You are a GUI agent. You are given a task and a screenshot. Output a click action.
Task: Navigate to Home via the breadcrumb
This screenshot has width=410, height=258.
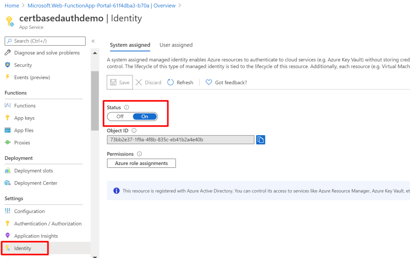click(x=12, y=5)
